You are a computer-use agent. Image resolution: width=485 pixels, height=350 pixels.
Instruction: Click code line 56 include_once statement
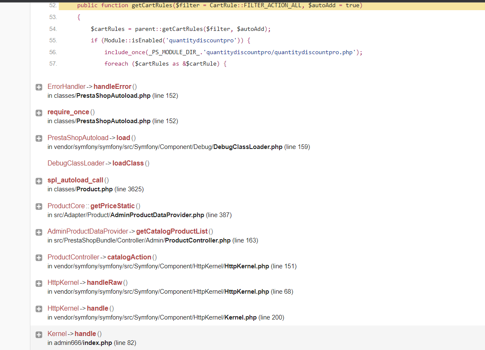pos(233,52)
